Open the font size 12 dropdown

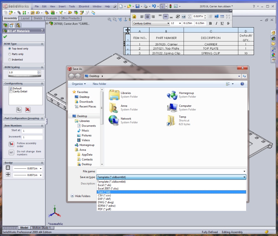(x=180, y=23)
